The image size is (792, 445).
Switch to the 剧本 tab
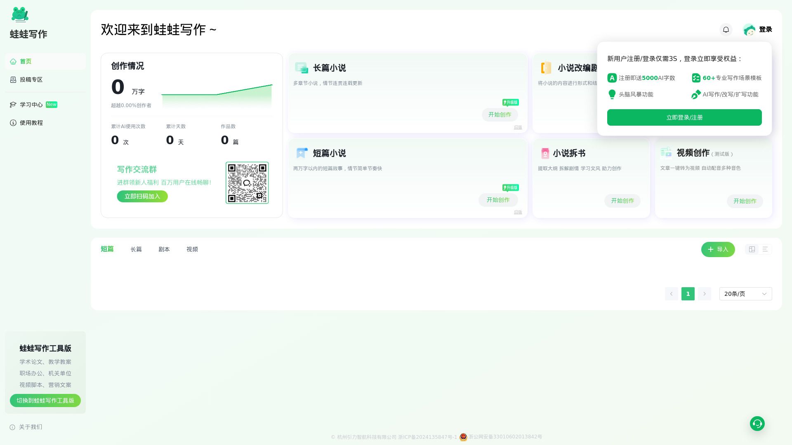164,249
